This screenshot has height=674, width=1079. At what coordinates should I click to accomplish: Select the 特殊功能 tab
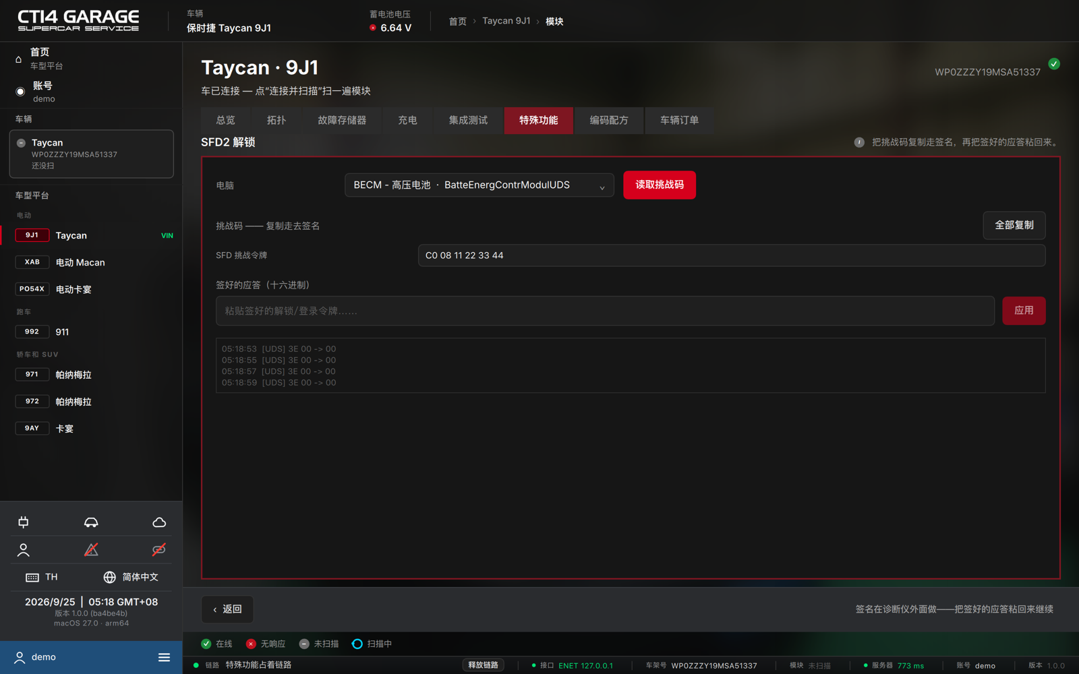pos(539,121)
